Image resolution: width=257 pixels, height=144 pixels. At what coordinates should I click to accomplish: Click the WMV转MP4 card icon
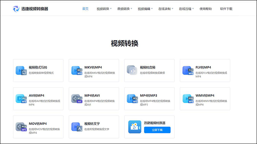point(188,99)
